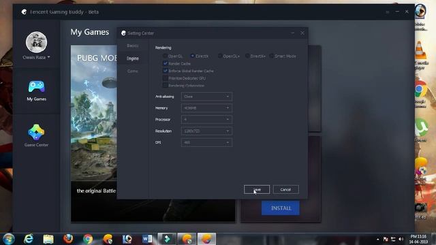436x245 pixels.
Task: Click the Tencent Gaming Buddy logo icon
Action: tap(25, 12)
